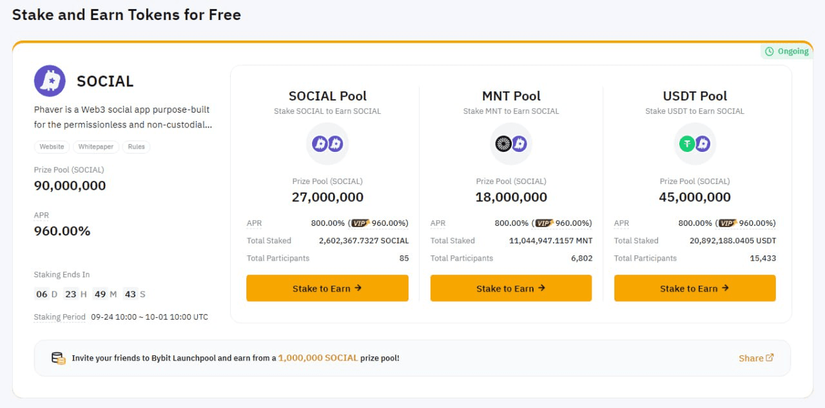Click the Stake MNT to Earn SOCIAL subtitle

pyautogui.click(x=511, y=111)
